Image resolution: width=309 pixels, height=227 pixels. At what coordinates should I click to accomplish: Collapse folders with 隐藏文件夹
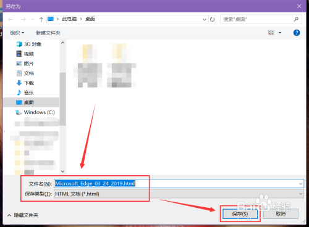(x=23, y=215)
